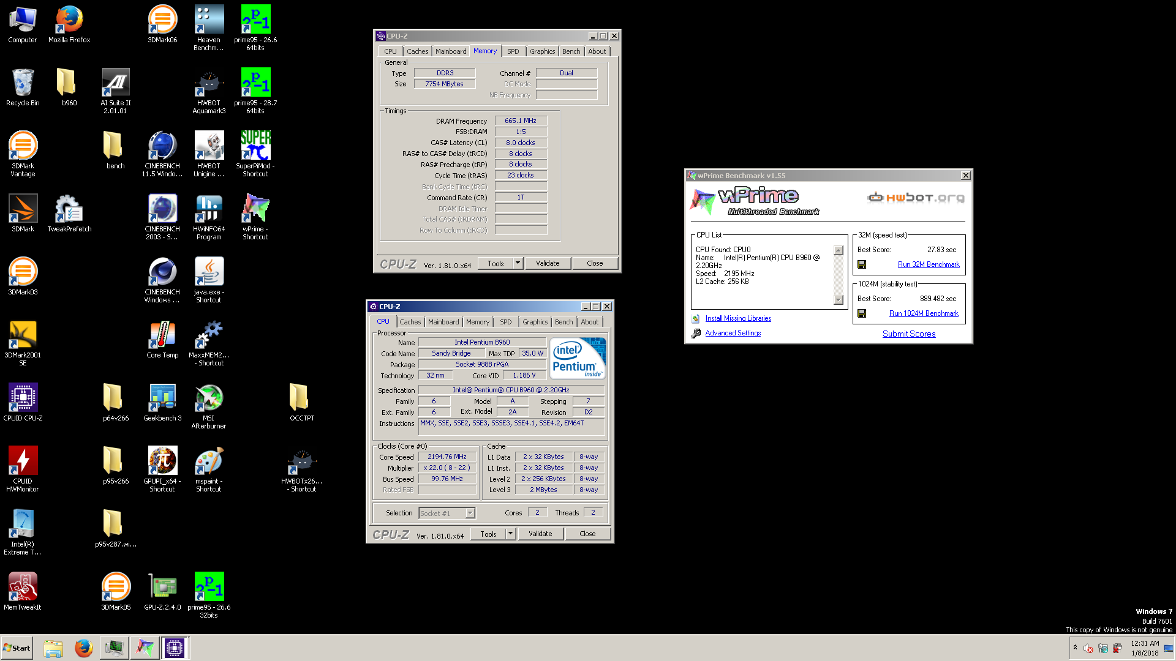
Task: Launch MemTweakIt desktop icon
Action: (x=23, y=591)
